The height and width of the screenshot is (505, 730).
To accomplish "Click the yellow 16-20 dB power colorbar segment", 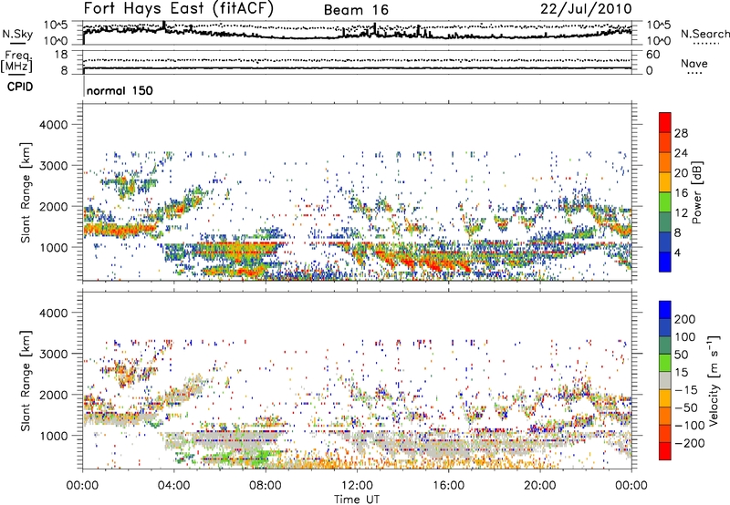I will [665, 182].
